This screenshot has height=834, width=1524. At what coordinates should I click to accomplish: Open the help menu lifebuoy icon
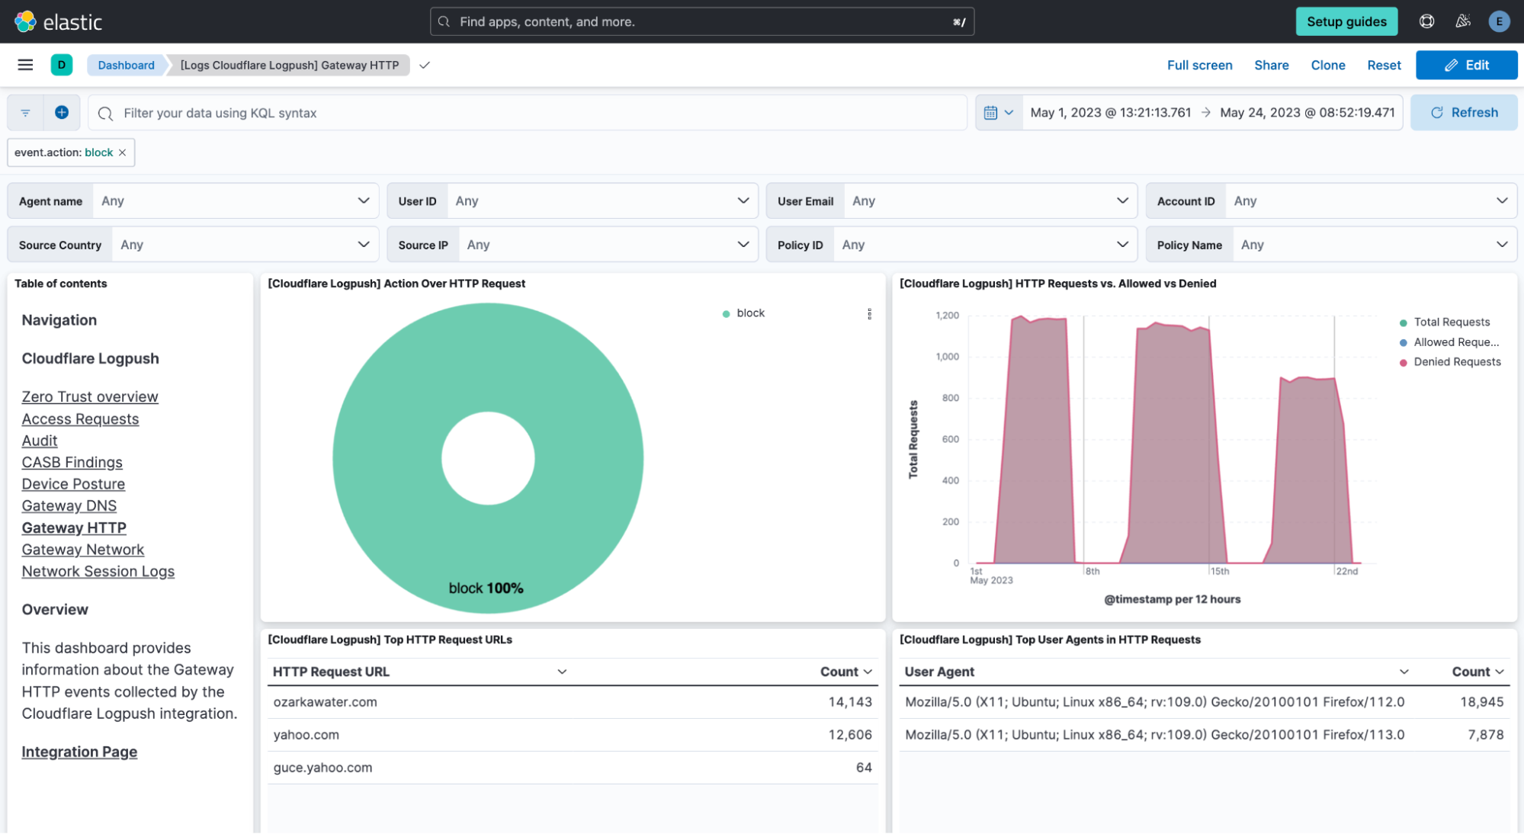point(1426,21)
